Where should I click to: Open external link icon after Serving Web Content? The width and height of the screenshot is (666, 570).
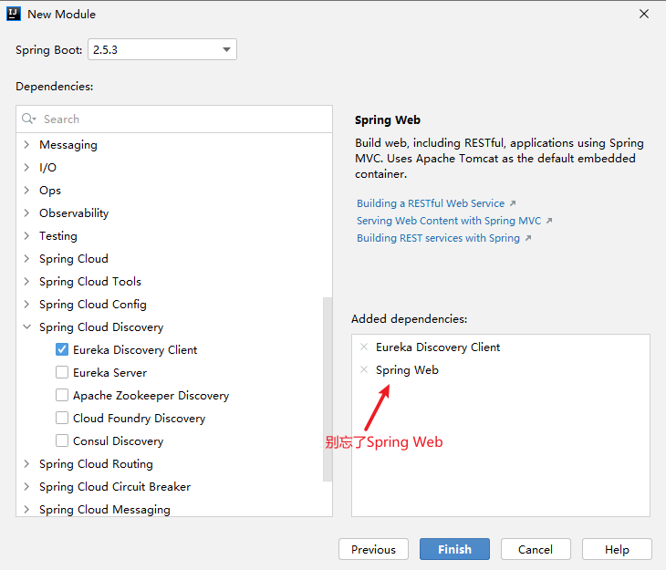[549, 221]
